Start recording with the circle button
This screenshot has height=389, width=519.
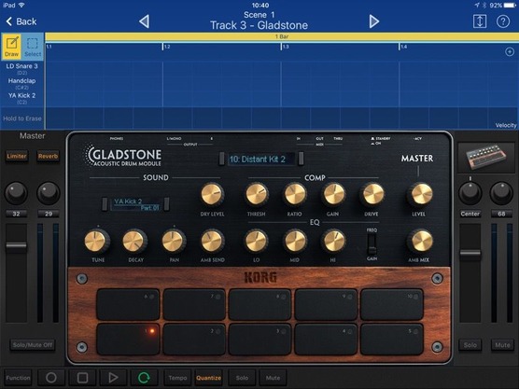coord(51,378)
